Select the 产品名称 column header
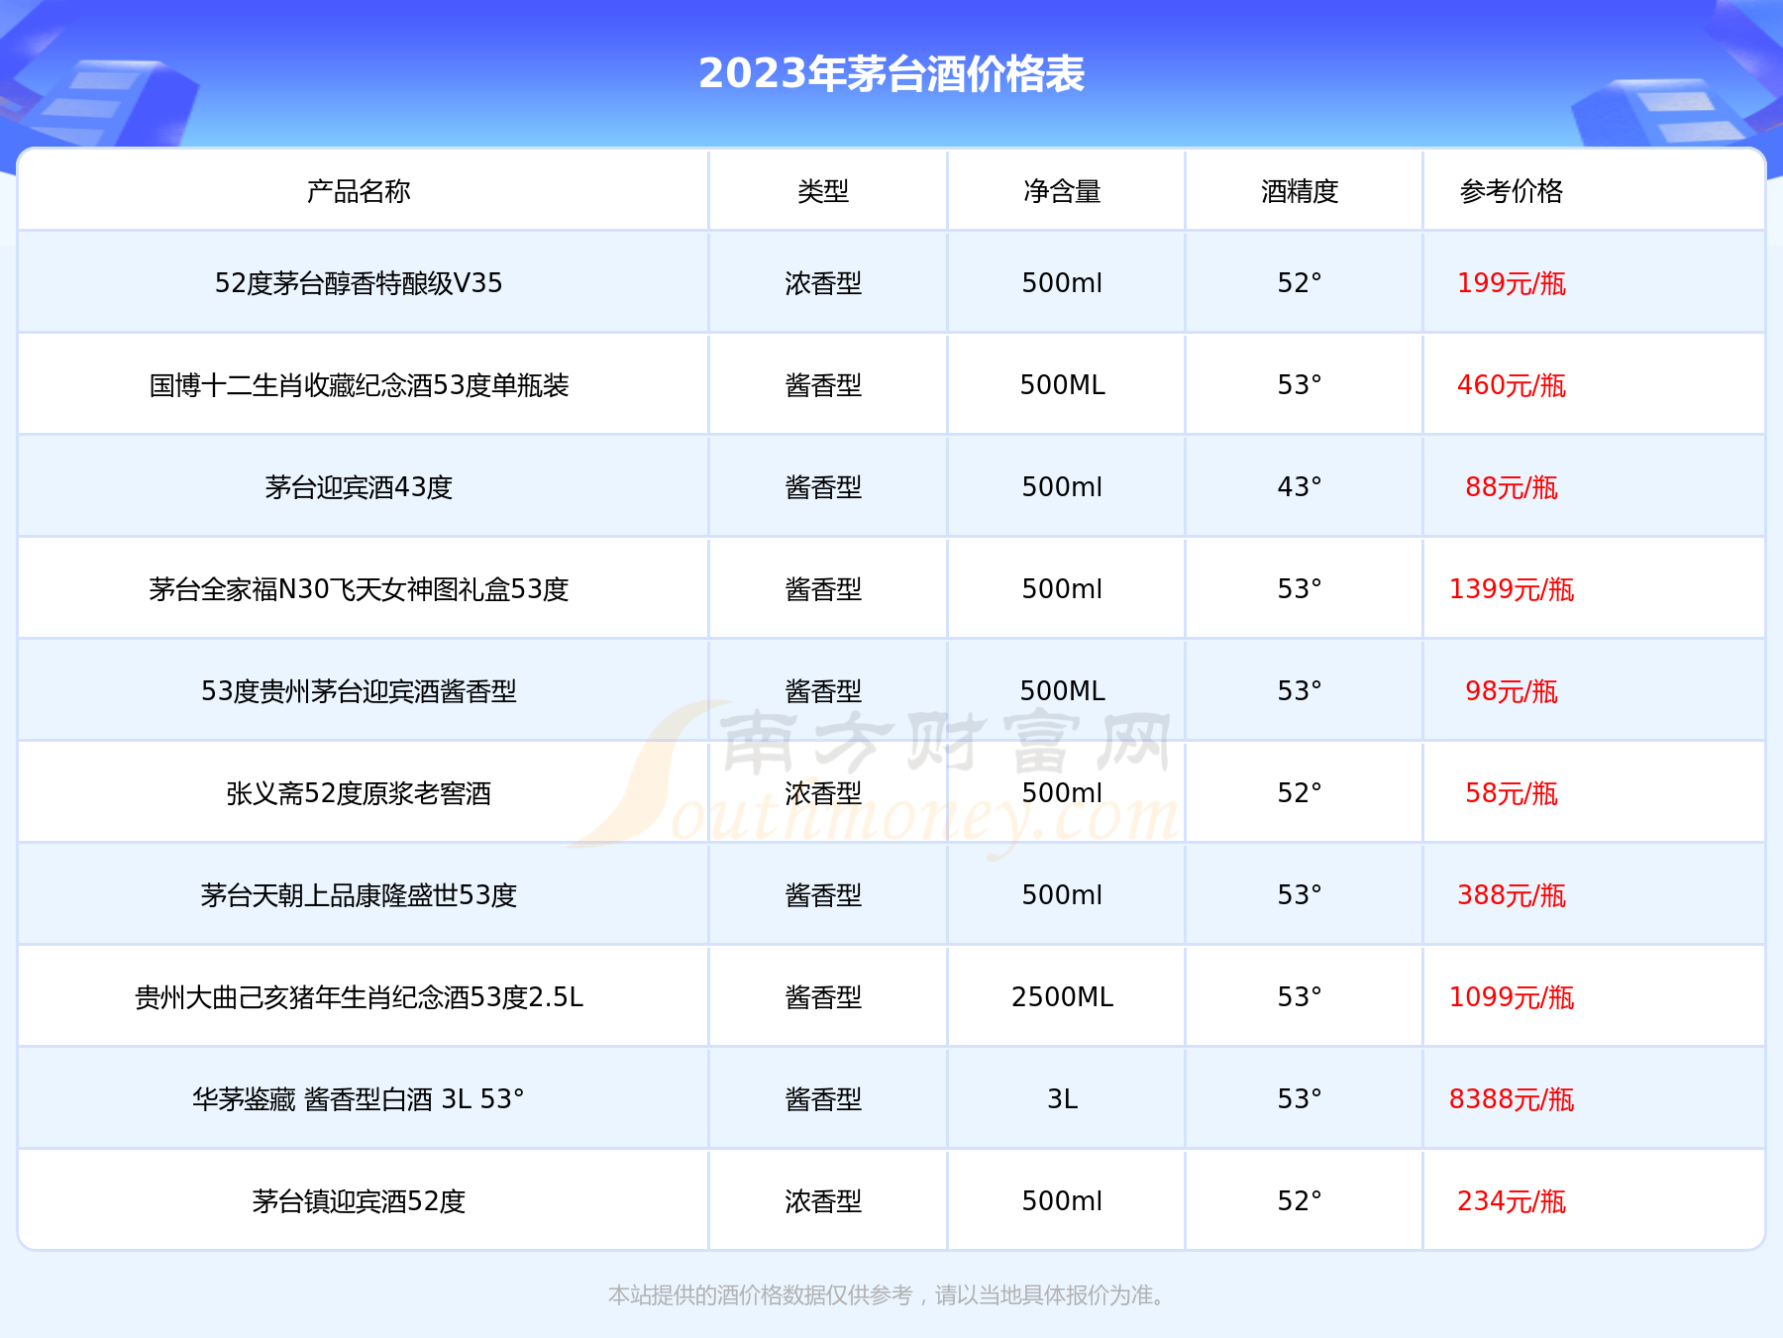Image resolution: width=1783 pixels, height=1338 pixels. point(359,191)
